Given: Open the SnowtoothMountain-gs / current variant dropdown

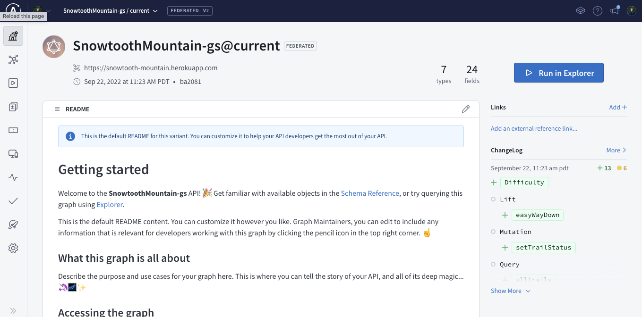Looking at the screenshot, I should (111, 10).
